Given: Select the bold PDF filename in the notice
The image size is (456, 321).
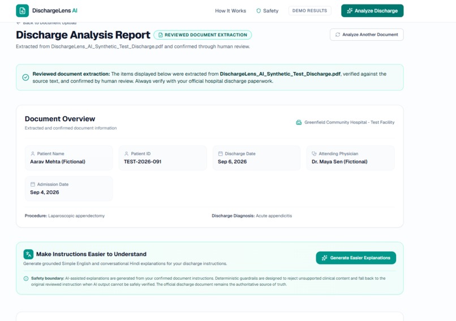Looking at the screenshot, I should (x=280, y=74).
